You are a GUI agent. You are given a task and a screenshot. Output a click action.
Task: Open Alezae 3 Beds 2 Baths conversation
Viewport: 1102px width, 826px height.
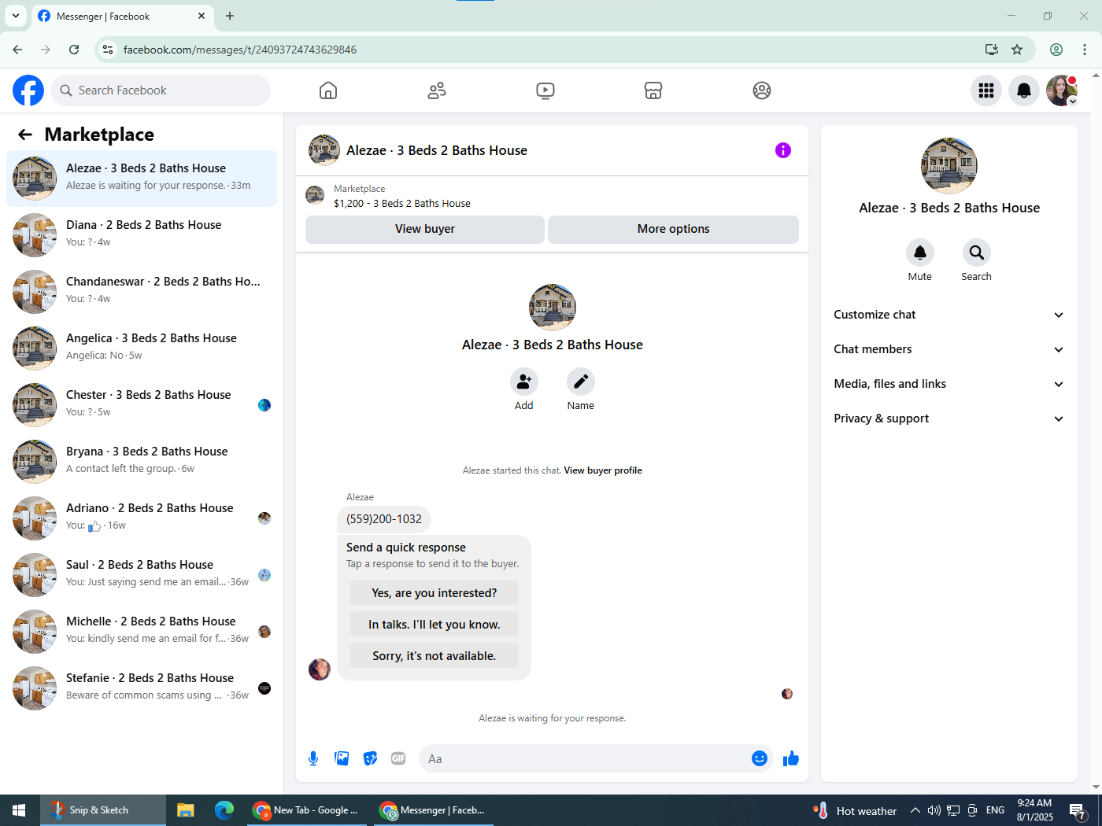[142, 179]
